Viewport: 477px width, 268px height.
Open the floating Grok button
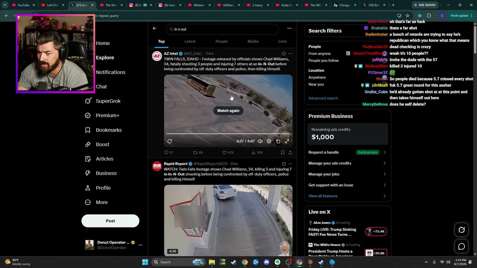click(x=461, y=230)
